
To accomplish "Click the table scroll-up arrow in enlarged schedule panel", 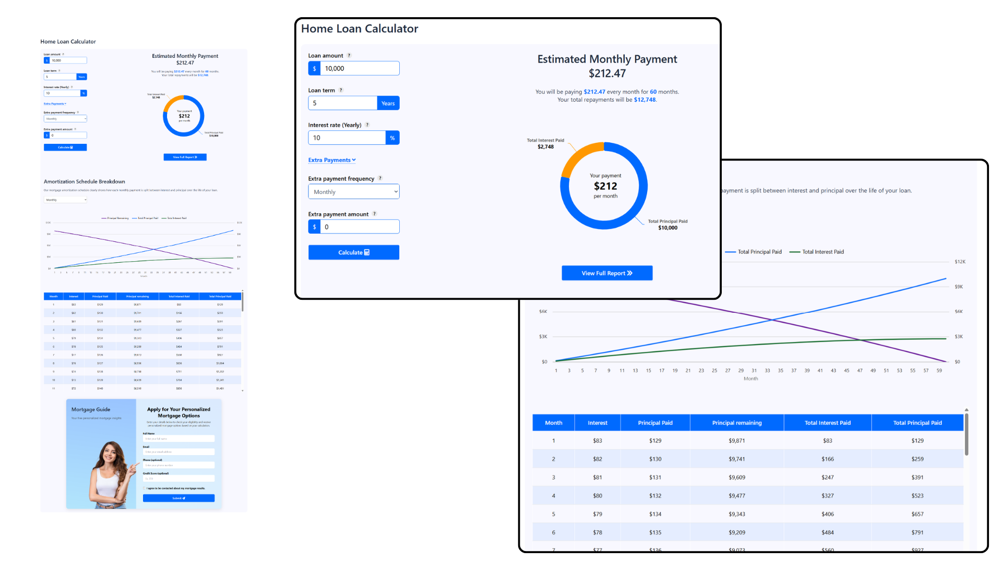I will click(967, 410).
